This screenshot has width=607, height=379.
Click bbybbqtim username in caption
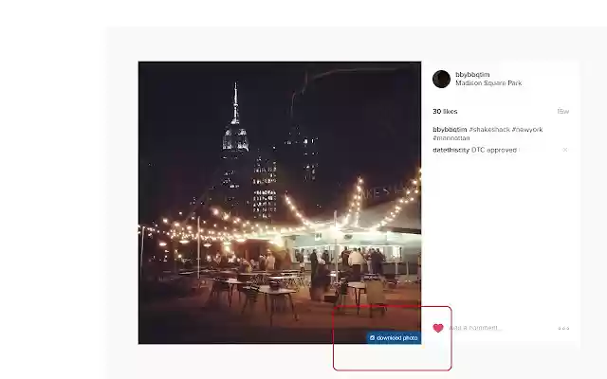(450, 130)
